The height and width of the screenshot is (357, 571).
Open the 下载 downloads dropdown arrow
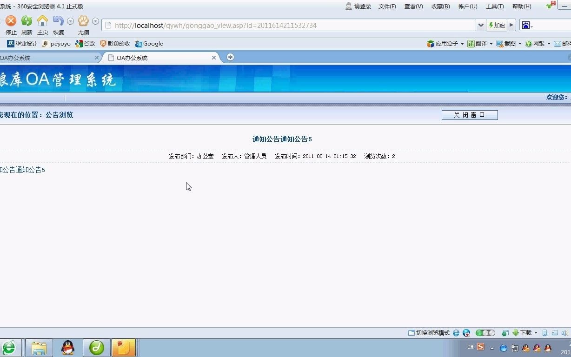(x=535, y=333)
